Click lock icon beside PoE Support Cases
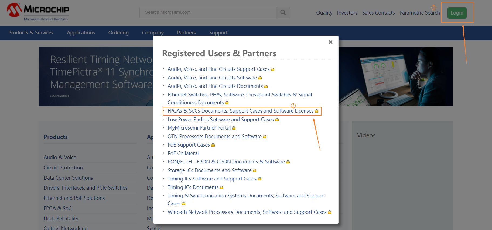This screenshot has height=230, width=492. pos(213,145)
